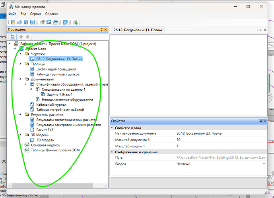Viewport: 274px width, 198px height.
Task: Collapse the Документация folder
Action: tap(20, 79)
